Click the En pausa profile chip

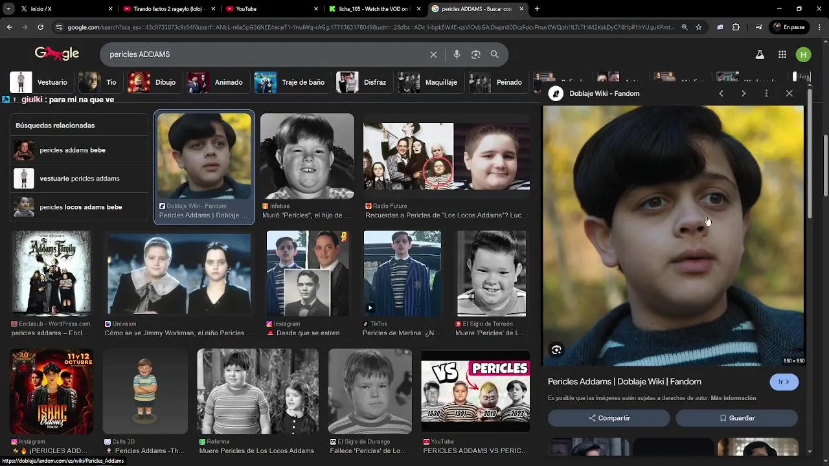[789, 27]
